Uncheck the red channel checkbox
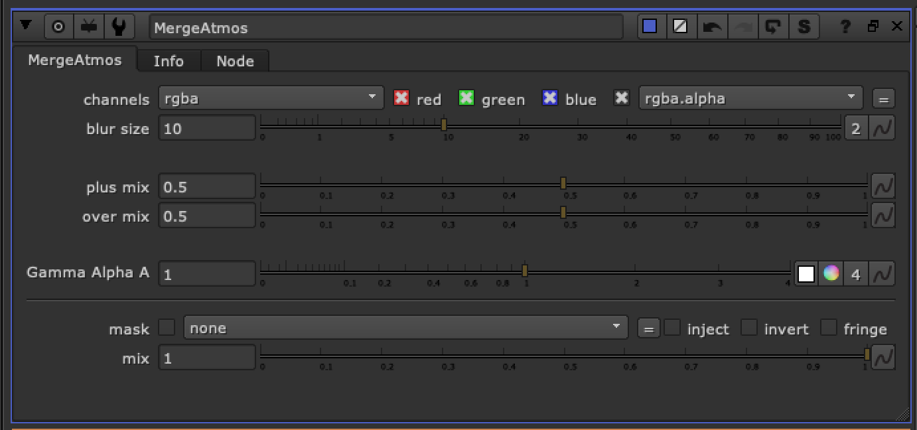 (x=401, y=98)
